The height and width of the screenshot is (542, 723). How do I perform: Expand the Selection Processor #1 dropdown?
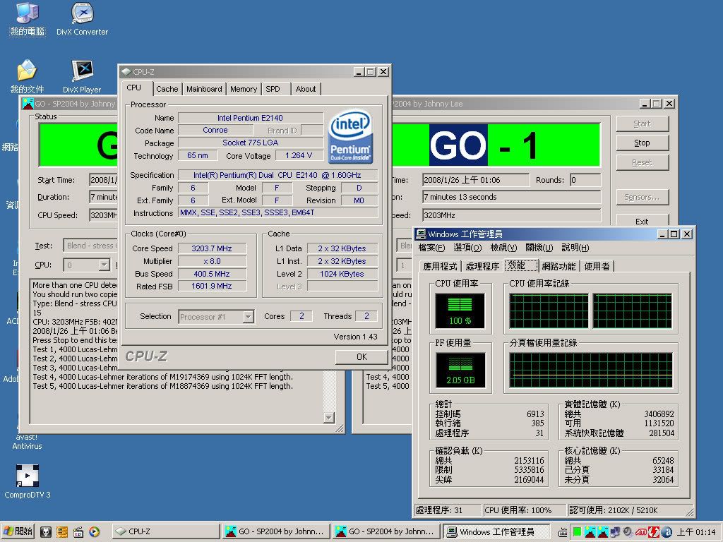pyautogui.click(x=249, y=317)
